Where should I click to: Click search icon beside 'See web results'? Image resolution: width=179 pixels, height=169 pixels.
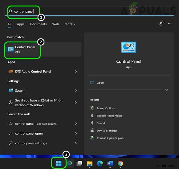point(11,124)
